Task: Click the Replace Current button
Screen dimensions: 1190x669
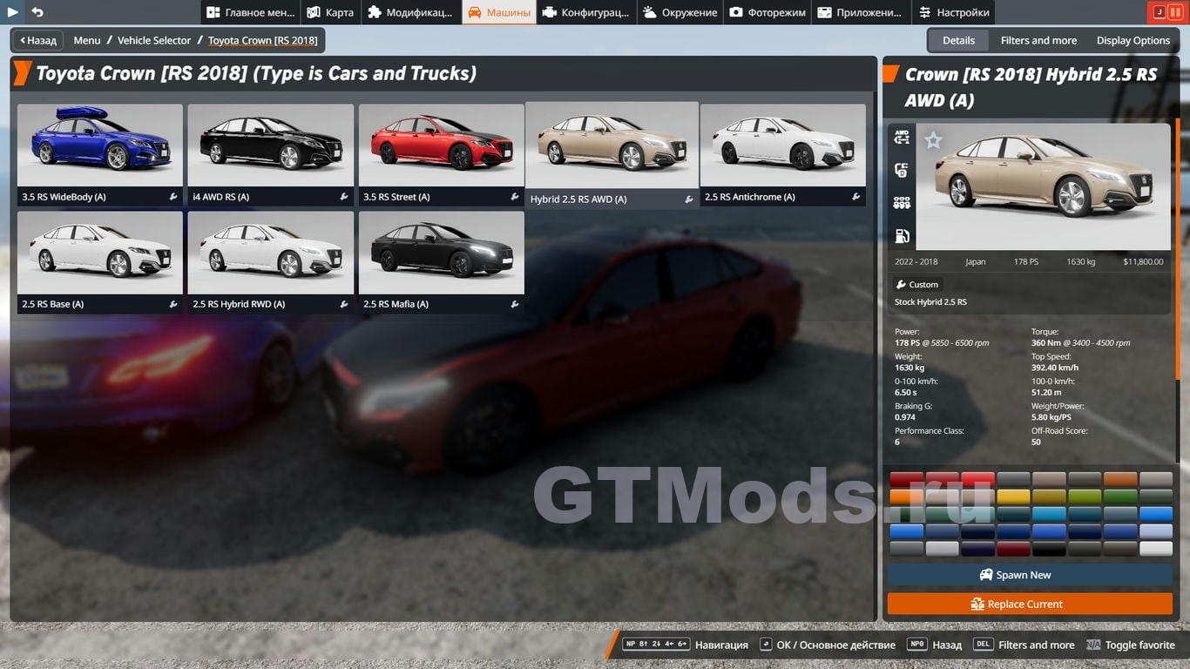Action: [x=1030, y=604]
